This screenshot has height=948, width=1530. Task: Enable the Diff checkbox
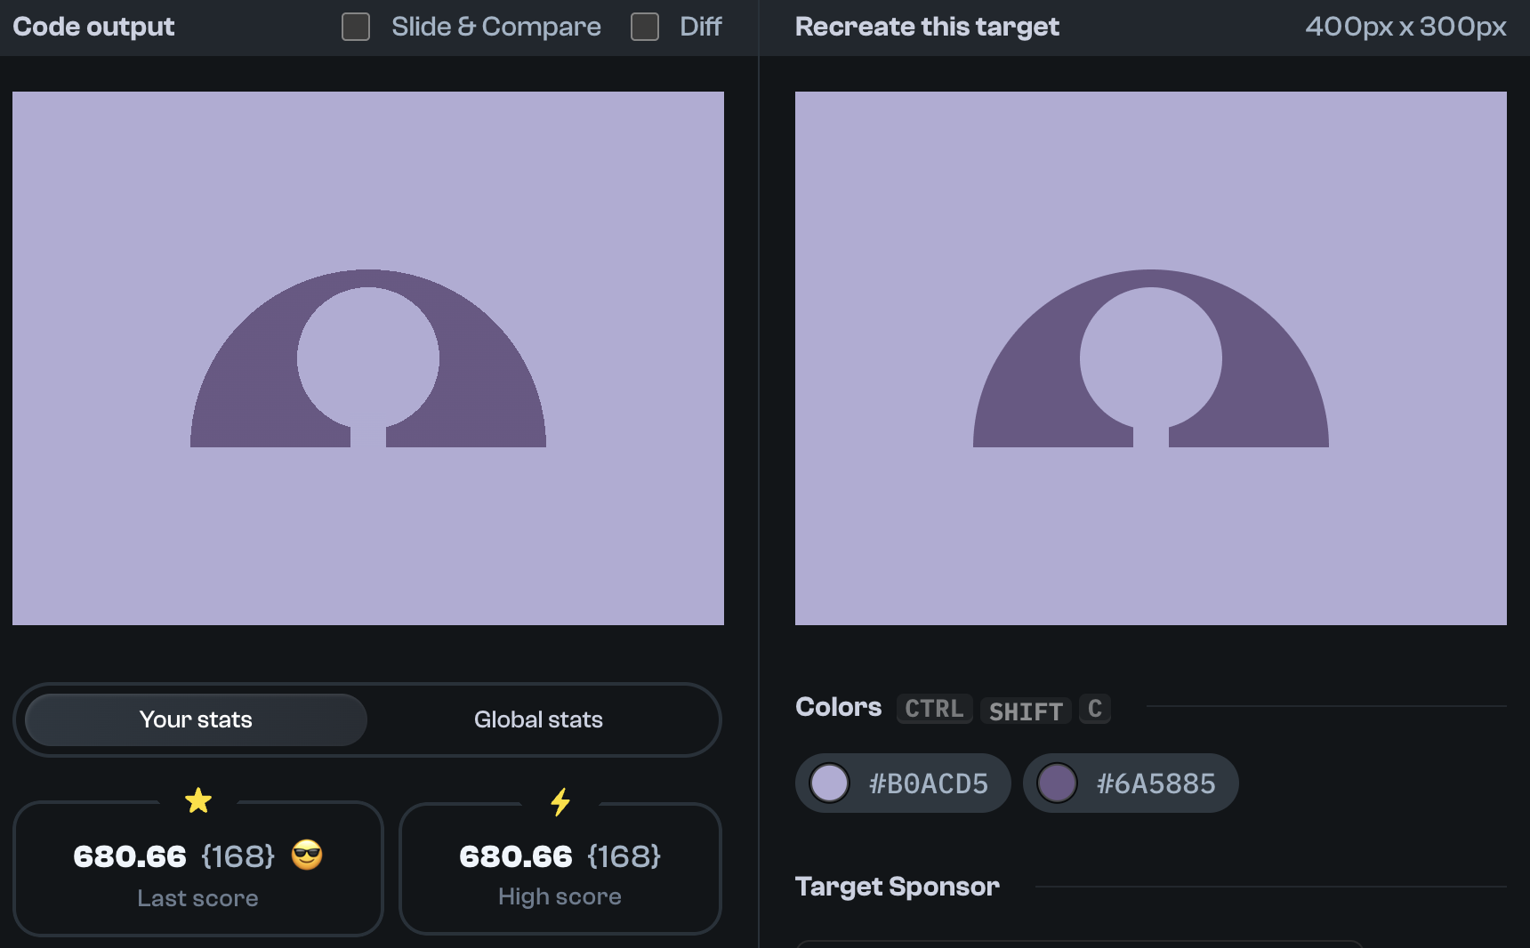click(644, 27)
